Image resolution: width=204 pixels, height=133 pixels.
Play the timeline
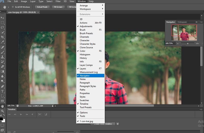(21, 114)
